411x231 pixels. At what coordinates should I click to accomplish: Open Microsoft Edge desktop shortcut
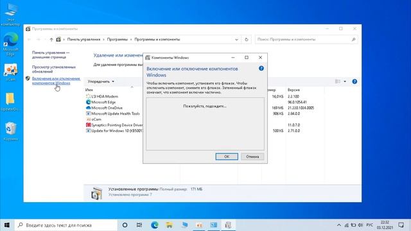tap(10, 44)
